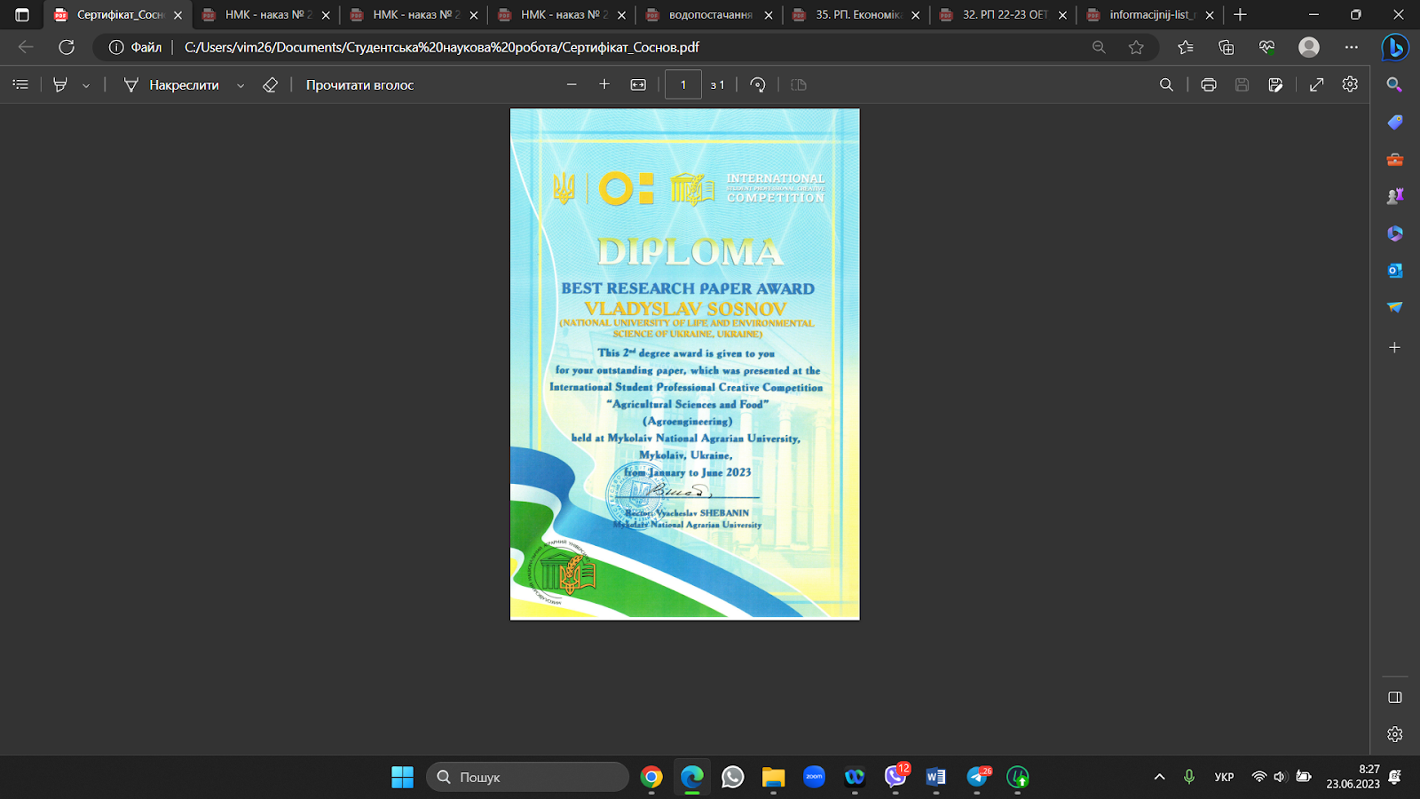The width and height of the screenshot is (1420, 799).
Task: Add a new item to the sidebar
Action: click(1395, 347)
